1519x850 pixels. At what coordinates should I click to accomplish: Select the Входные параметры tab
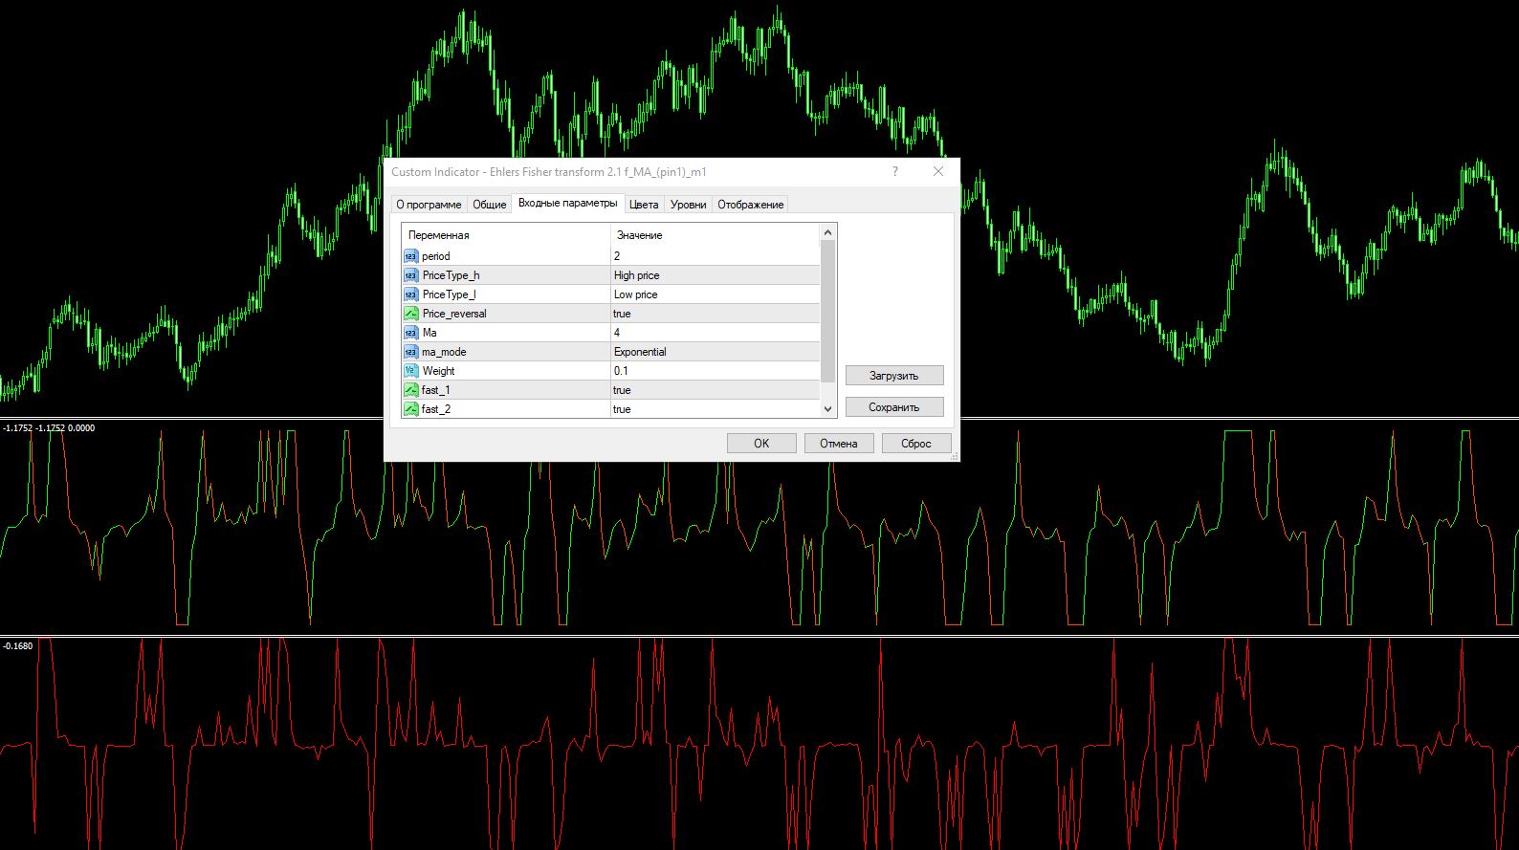pos(568,203)
